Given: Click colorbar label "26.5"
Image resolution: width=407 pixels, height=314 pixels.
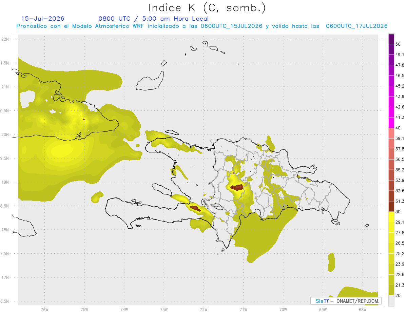Looking at the screenshot, I should click(x=400, y=243).
